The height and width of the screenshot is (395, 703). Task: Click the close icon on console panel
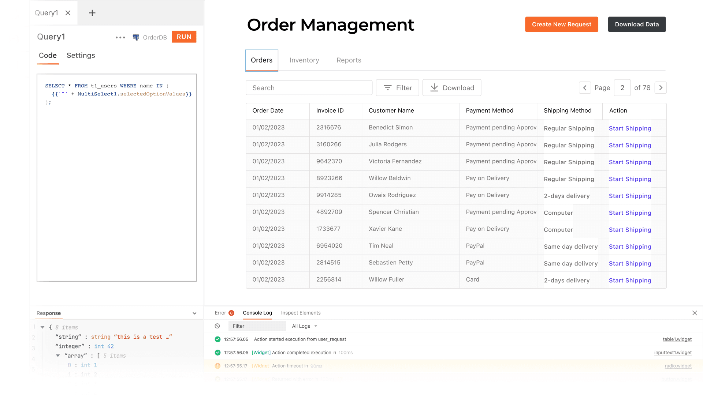(x=694, y=313)
